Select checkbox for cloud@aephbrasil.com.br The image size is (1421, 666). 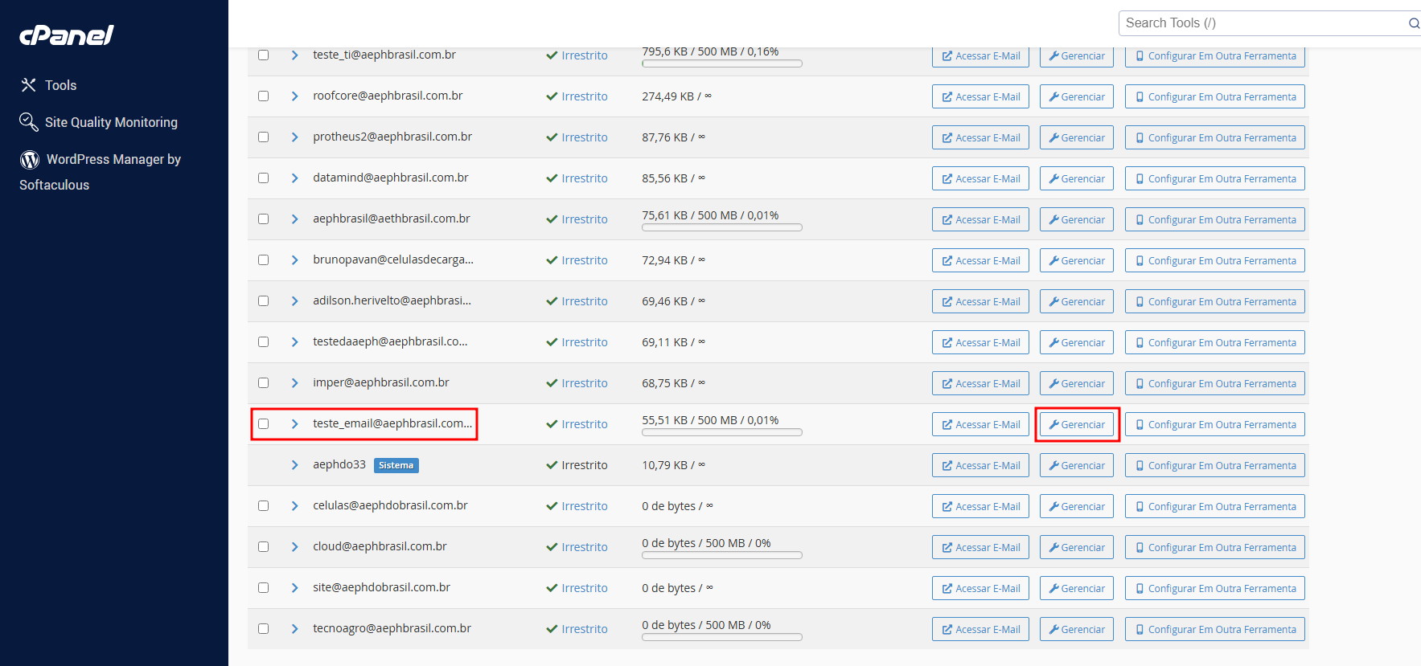(263, 547)
